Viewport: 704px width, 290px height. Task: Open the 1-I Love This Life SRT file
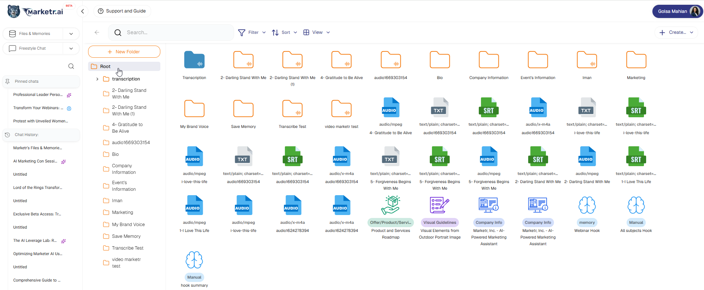pyautogui.click(x=636, y=156)
